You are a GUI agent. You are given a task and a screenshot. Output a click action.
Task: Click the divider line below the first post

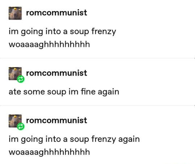coord(97,58)
